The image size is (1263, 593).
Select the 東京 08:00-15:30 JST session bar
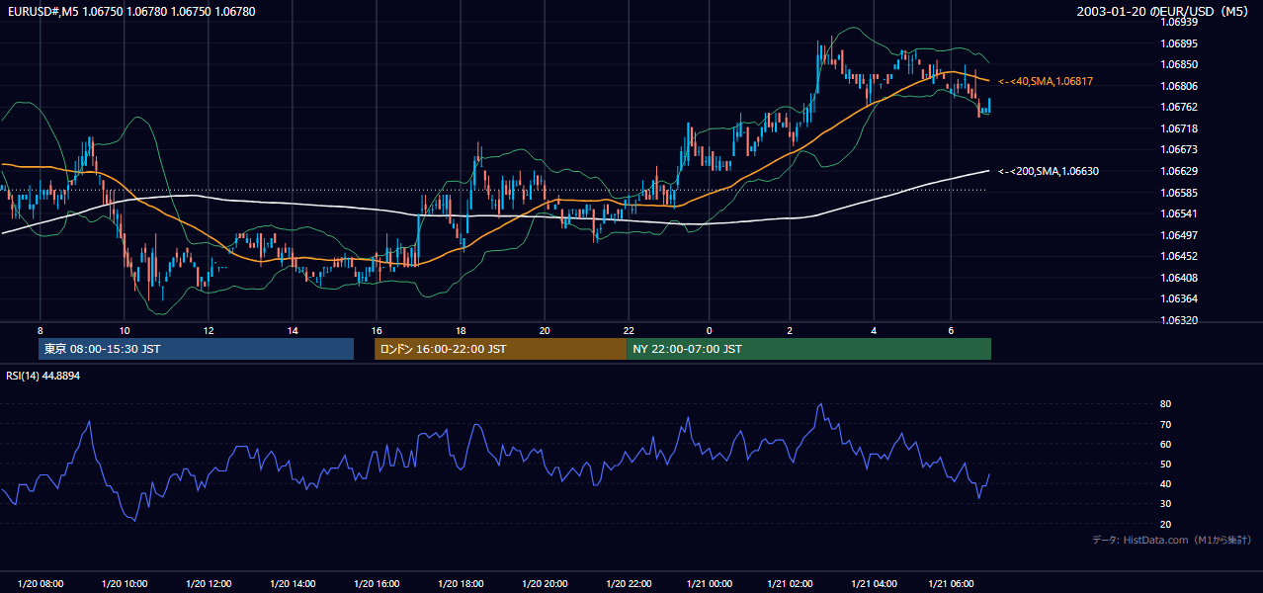click(x=196, y=349)
